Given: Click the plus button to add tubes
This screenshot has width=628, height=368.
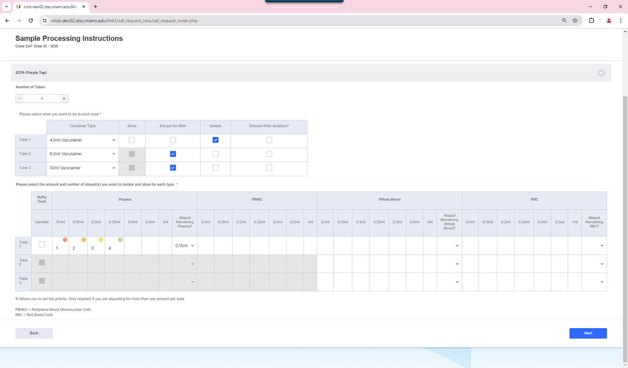Looking at the screenshot, I should 64,98.
